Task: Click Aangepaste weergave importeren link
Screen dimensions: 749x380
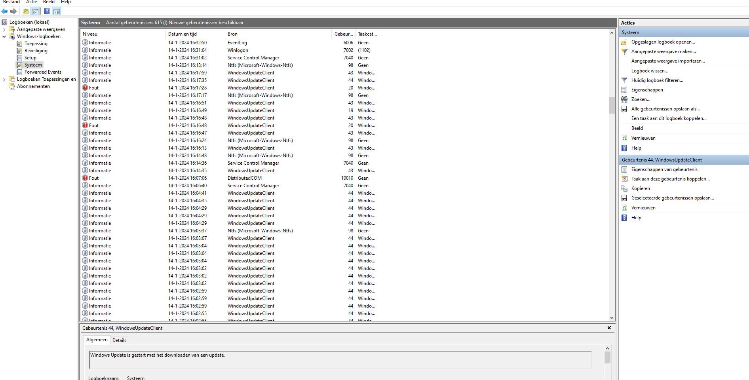Action: (668, 61)
